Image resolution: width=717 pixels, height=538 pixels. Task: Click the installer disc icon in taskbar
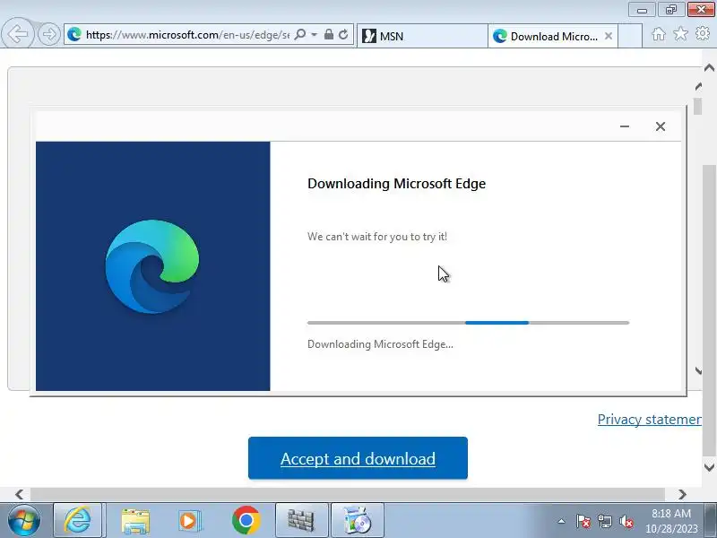(x=357, y=521)
